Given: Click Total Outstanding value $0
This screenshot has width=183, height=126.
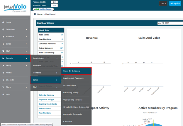Looking at the screenshot, I should (x=62, y=52).
